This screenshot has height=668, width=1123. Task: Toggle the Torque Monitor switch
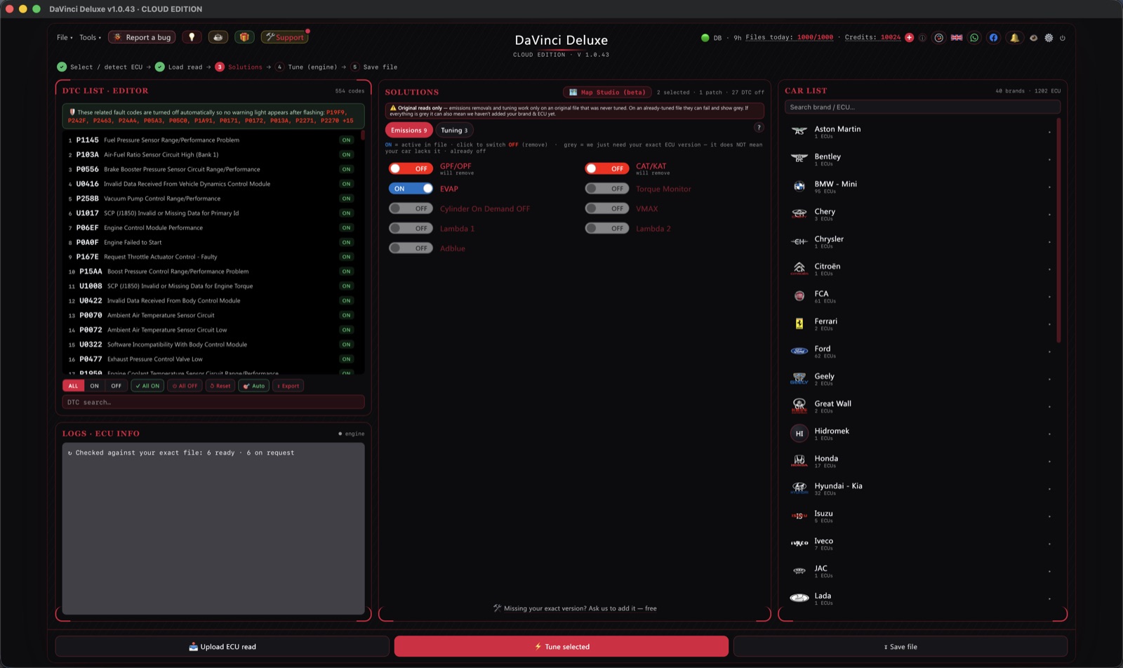[x=607, y=189]
